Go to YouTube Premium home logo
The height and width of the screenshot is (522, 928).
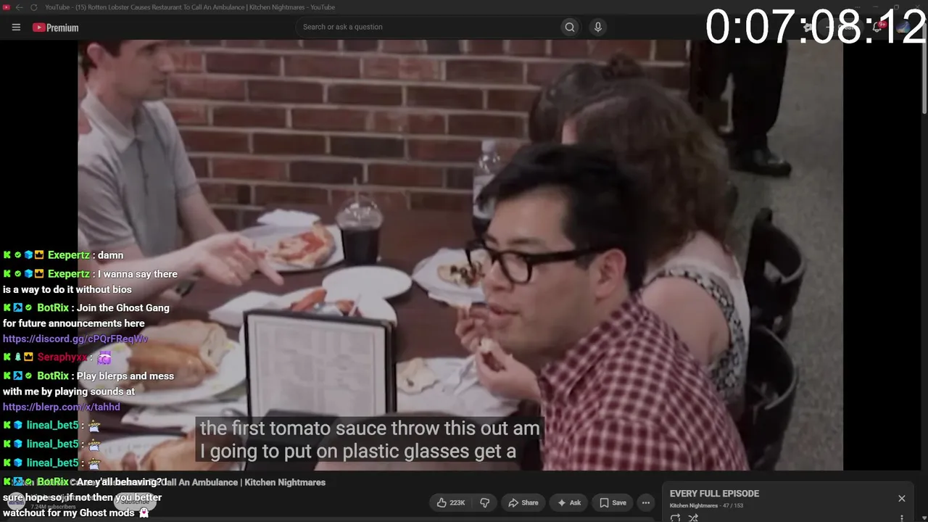55,28
